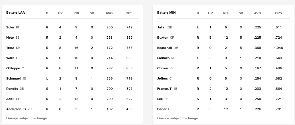Open Lee's player profile
Viewport: 295px width, 125px height.
click(160, 99)
